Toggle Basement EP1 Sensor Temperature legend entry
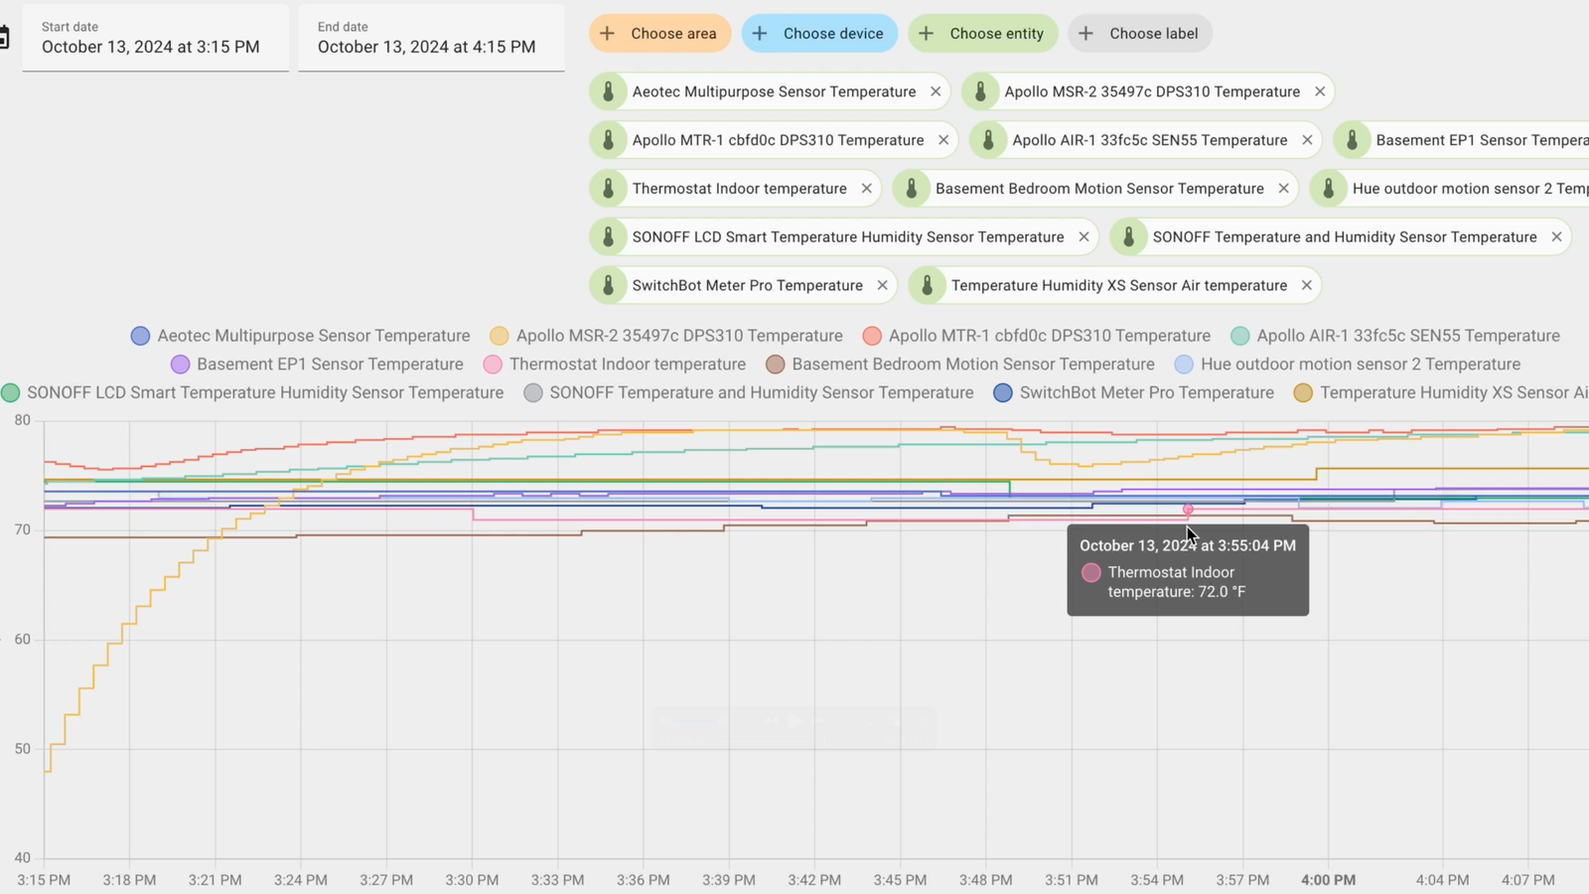This screenshot has width=1589, height=894. coord(318,365)
